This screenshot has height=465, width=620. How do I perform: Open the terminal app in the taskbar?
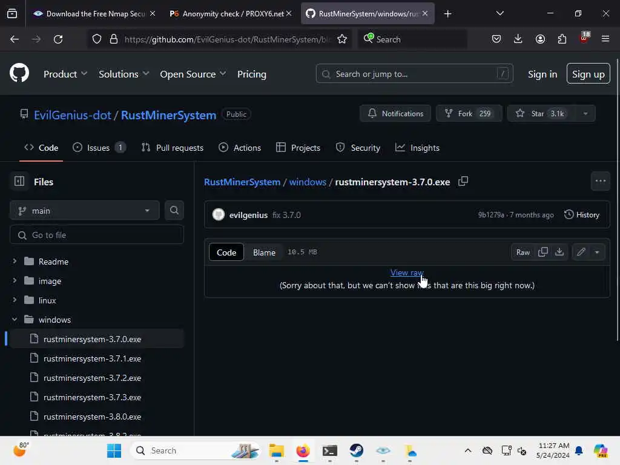[330, 450]
